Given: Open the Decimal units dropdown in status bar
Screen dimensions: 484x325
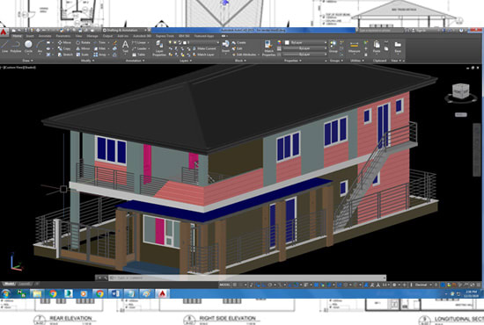Looking at the screenshot, I should pyautogui.click(x=422, y=285).
